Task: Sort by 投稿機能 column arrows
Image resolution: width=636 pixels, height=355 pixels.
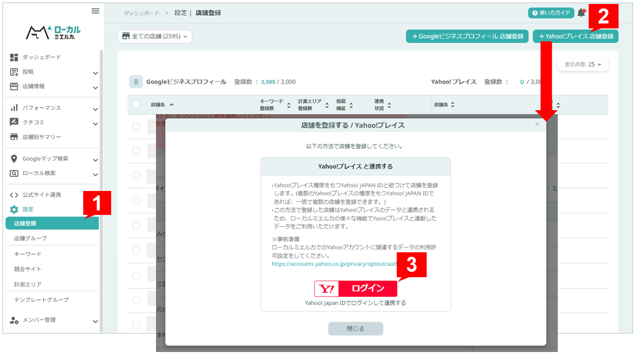Action: point(351,105)
